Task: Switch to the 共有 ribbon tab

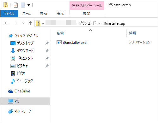Action: (43, 14)
